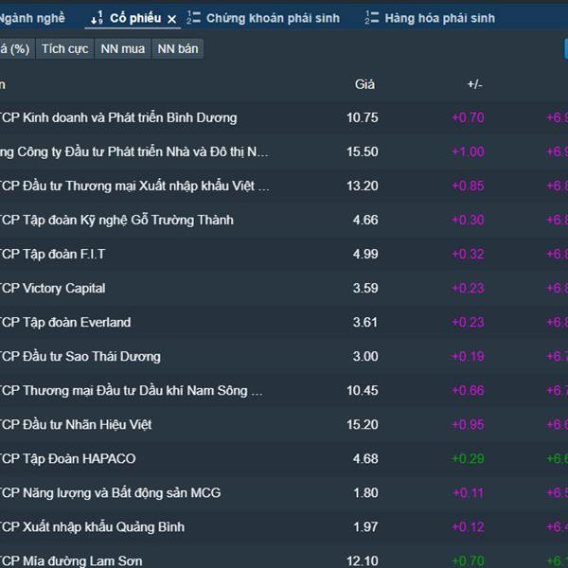This screenshot has width=568, height=568.
Task: Click the sort icon beside Cổ phiếu
Action: point(98,18)
